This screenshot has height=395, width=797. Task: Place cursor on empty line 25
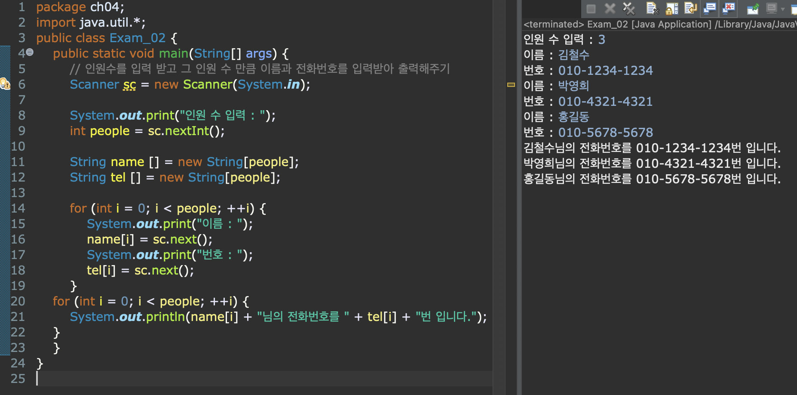[264, 379]
